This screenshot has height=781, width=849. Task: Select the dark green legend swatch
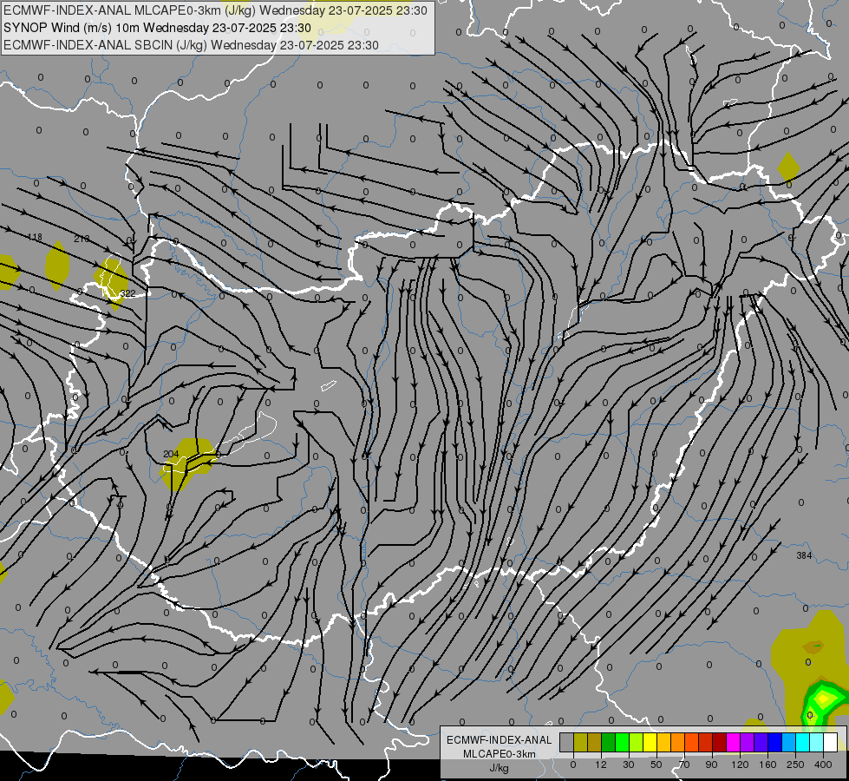pos(609,742)
